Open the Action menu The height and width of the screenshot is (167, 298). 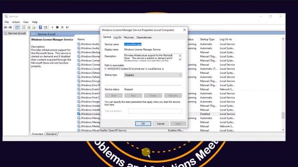[16, 22]
